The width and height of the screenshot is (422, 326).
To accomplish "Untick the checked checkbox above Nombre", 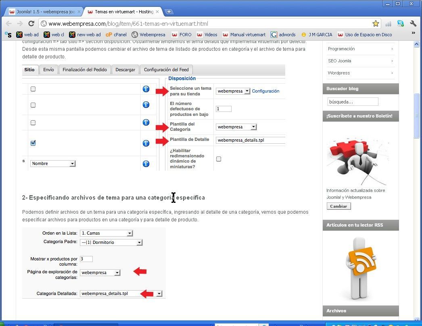I will pyautogui.click(x=33, y=143).
